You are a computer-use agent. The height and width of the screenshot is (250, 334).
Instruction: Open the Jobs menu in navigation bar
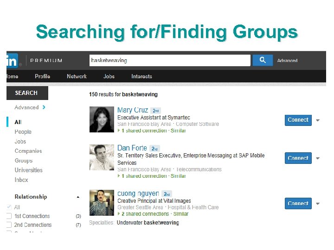click(x=109, y=76)
